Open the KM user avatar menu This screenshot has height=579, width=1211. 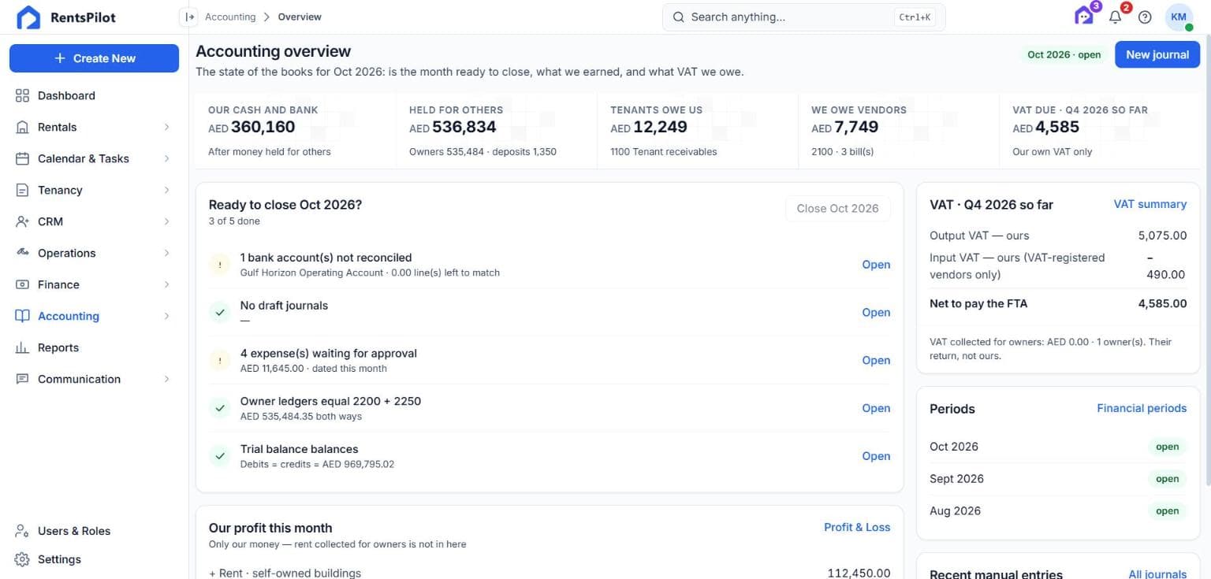click(x=1179, y=17)
